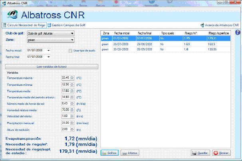Viewport: 242px width, 161px height.
Task: Open the Cálculo Necesidad de Riego tab
Action: [x=24, y=25]
